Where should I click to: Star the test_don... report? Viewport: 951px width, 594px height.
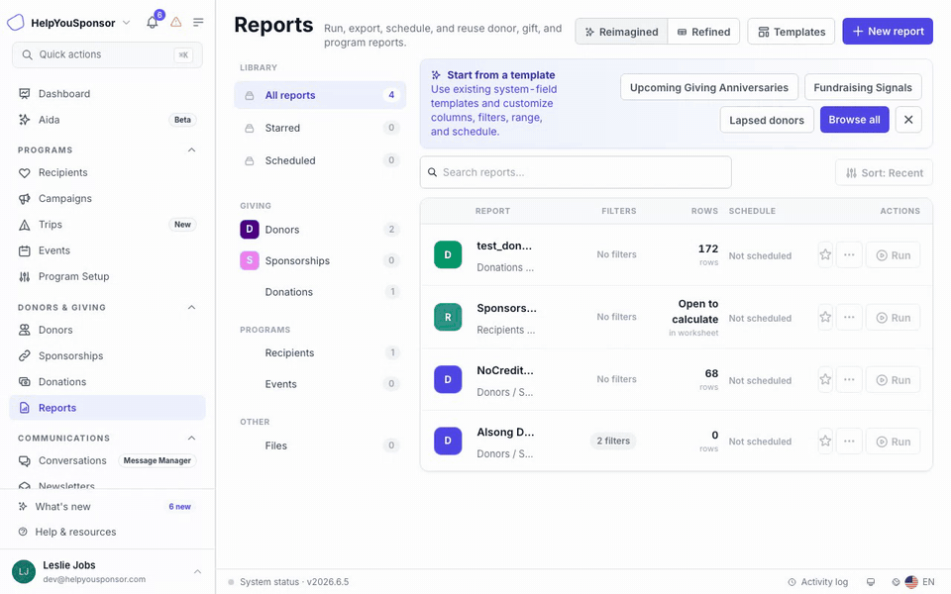825,255
